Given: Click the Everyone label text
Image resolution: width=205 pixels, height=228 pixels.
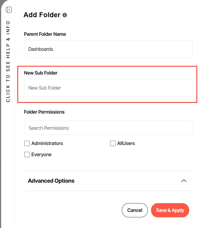Looking at the screenshot, I should point(41,155).
